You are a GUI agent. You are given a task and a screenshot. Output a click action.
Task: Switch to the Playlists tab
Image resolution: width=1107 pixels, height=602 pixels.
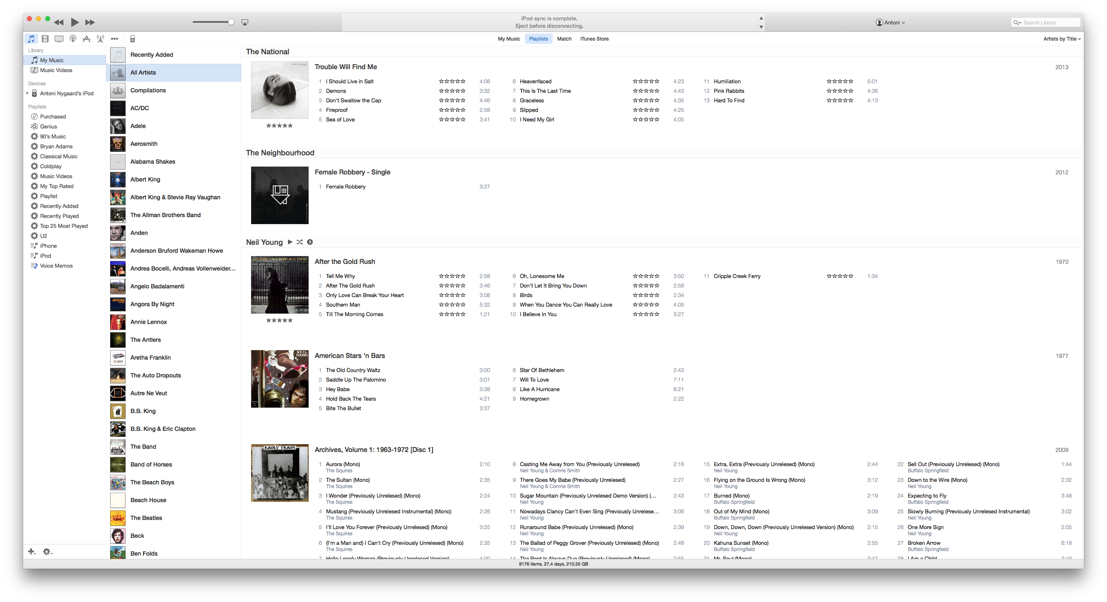[539, 39]
